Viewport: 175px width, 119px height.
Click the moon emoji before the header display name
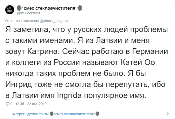point(19,8)
